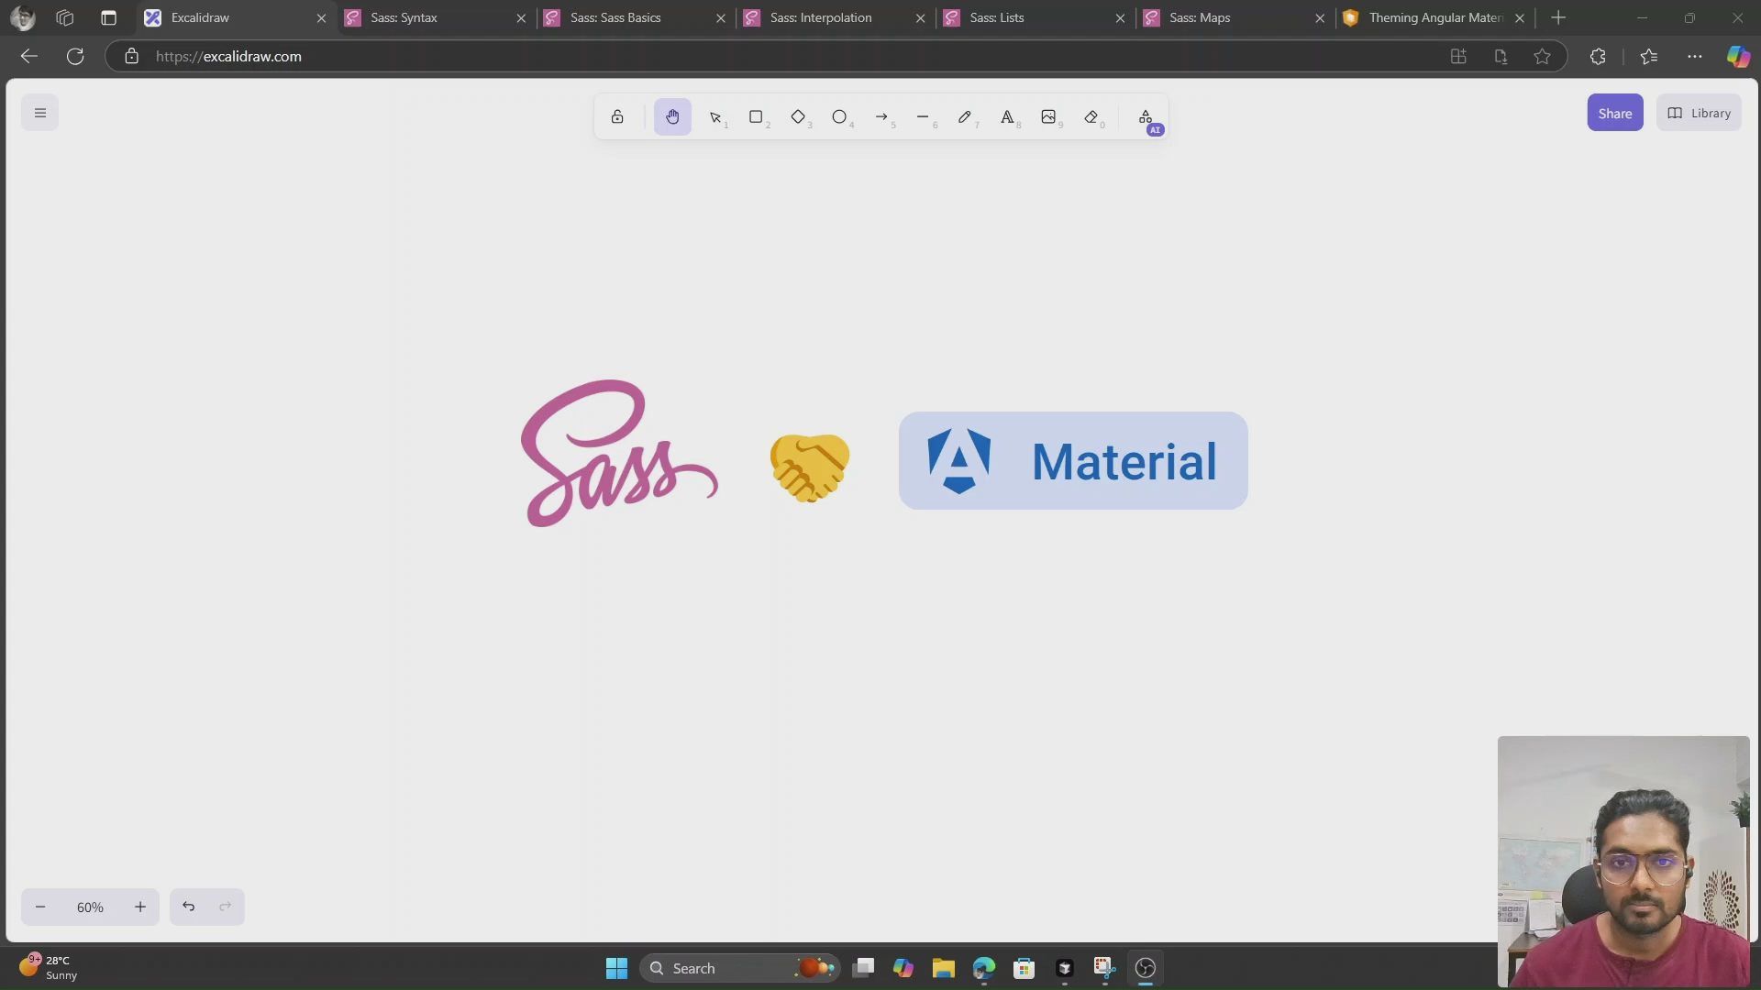Select the Eraser tool
The height and width of the screenshot is (990, 1761).
pos(1091,116)
